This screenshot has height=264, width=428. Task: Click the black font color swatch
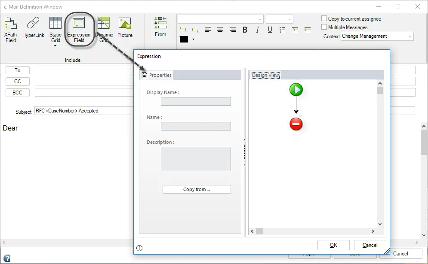point(184,39)
